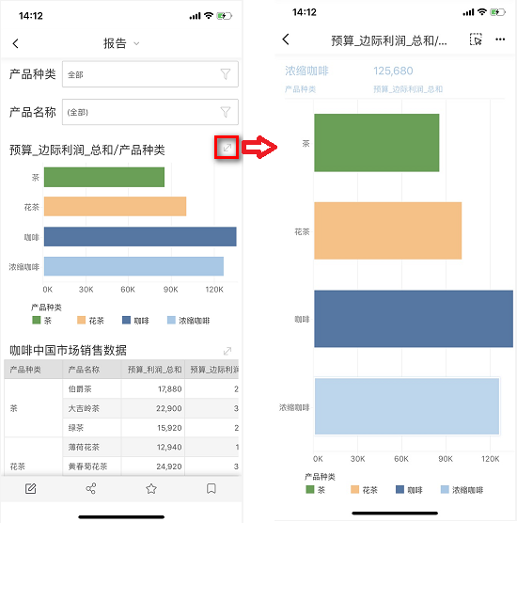Click the value 24,920 in the table
This screenshot has width=517, height=601.
[x=169, y=467]
